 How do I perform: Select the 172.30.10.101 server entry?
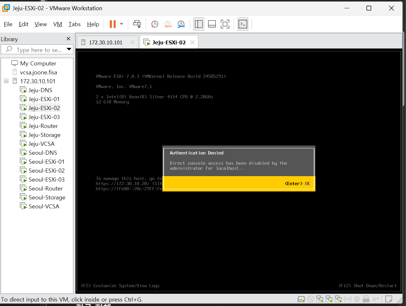[38, 81]
